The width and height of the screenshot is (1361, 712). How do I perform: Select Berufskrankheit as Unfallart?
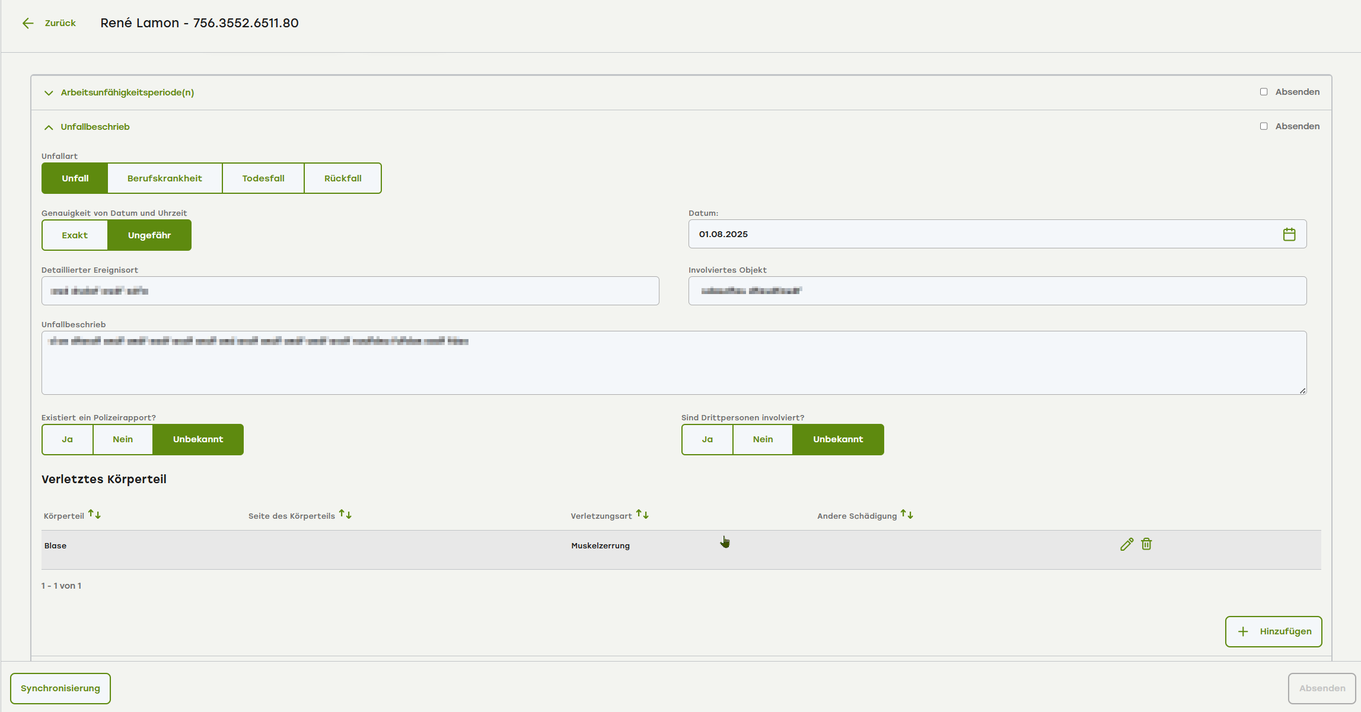tap(164, 178)
